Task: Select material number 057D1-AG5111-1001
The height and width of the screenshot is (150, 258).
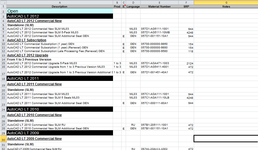Action: pos(159,29)
